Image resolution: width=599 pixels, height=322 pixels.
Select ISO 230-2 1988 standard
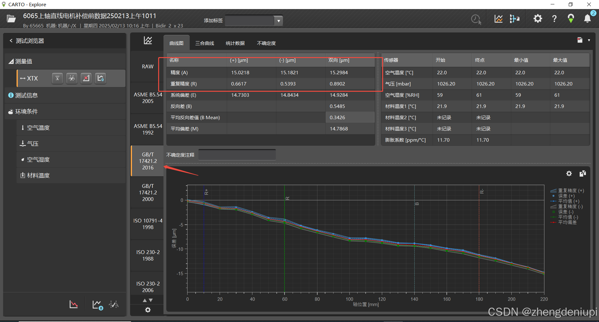(148, 256)
